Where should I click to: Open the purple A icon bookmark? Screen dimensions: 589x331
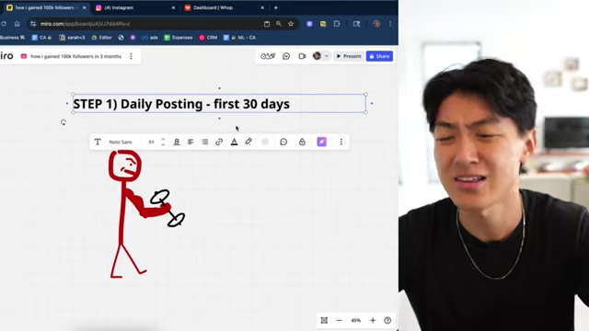click(x=133, y=38)
